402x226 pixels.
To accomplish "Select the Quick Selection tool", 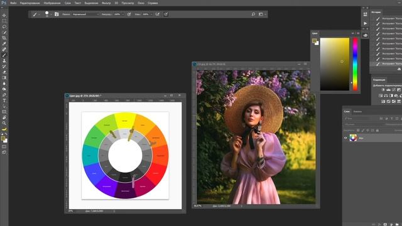I will (x=4, y=32).
